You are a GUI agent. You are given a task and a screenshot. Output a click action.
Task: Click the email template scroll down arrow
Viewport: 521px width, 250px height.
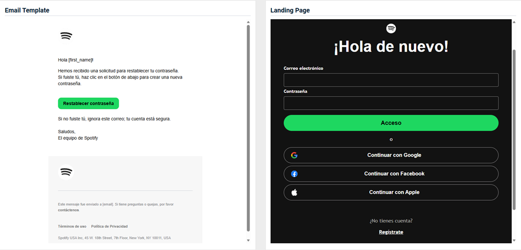(x=249, y=240)
